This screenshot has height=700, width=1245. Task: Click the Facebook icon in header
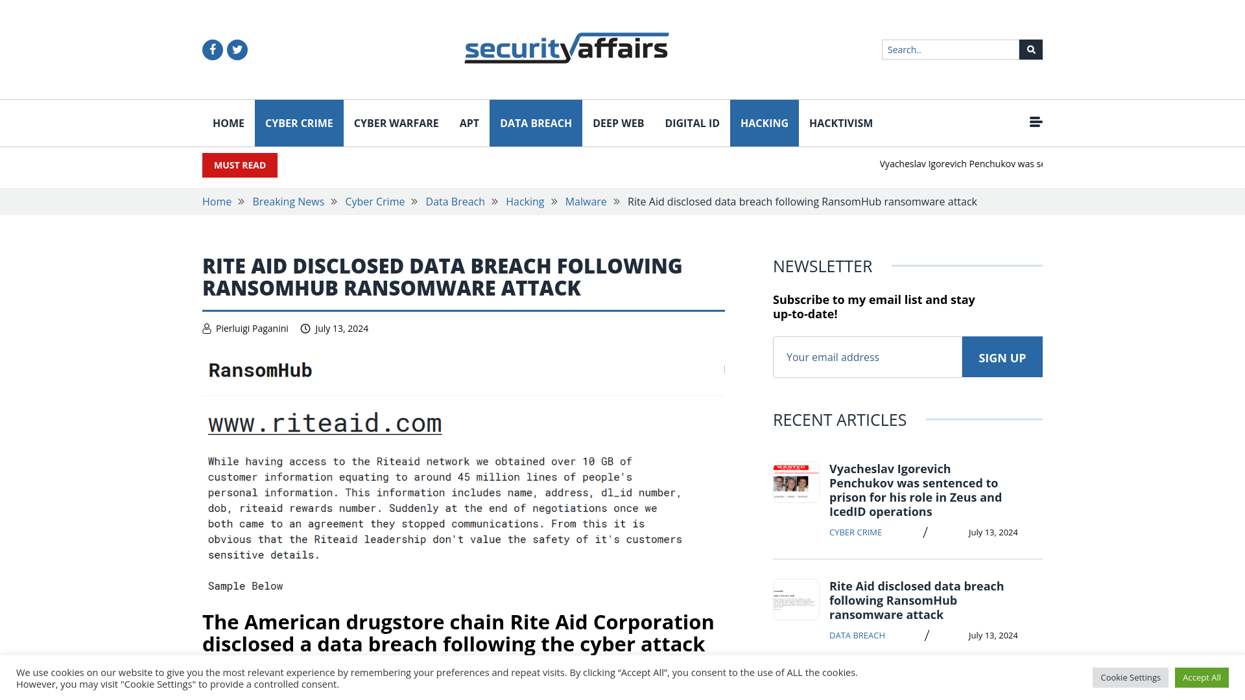pyautogui.click(x=212, y=49)
